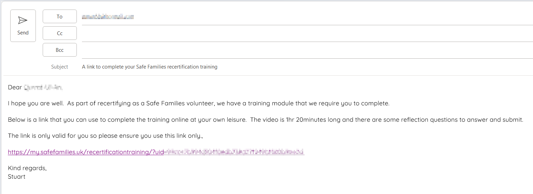533x194 pixels.
Task: Click the 'Kind regards,' closing line
Action: pos(27,168)
